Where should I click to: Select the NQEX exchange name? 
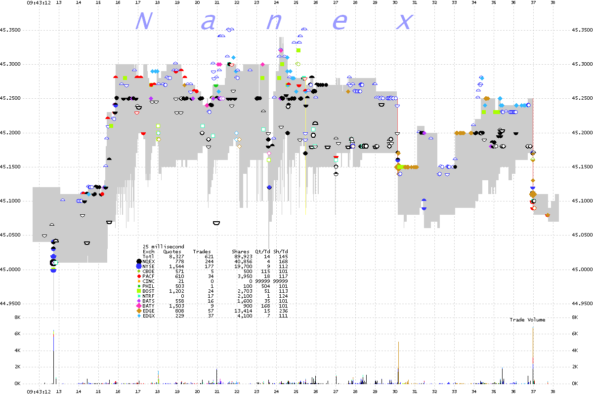tap(149, 261)
